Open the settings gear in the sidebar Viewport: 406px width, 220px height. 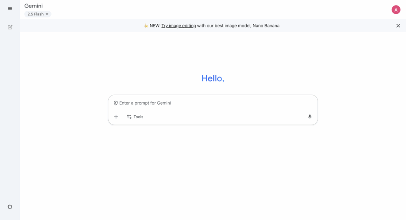tap(10, 207)
